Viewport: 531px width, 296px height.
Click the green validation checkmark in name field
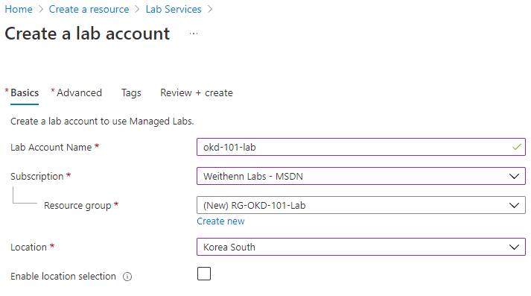(x=517, y=147)
